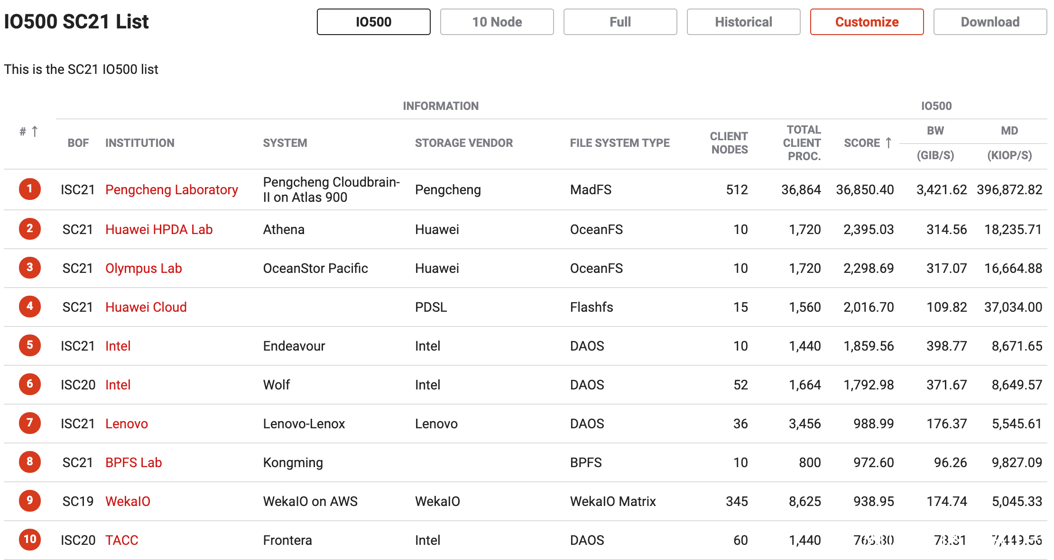Select the Historical list tab
This screenshot has height=560, width=1054.
pos(743,22)
